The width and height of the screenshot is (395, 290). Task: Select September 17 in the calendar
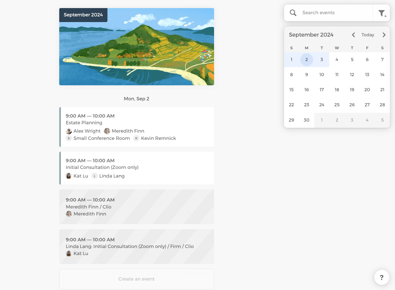tap(321, 90)
